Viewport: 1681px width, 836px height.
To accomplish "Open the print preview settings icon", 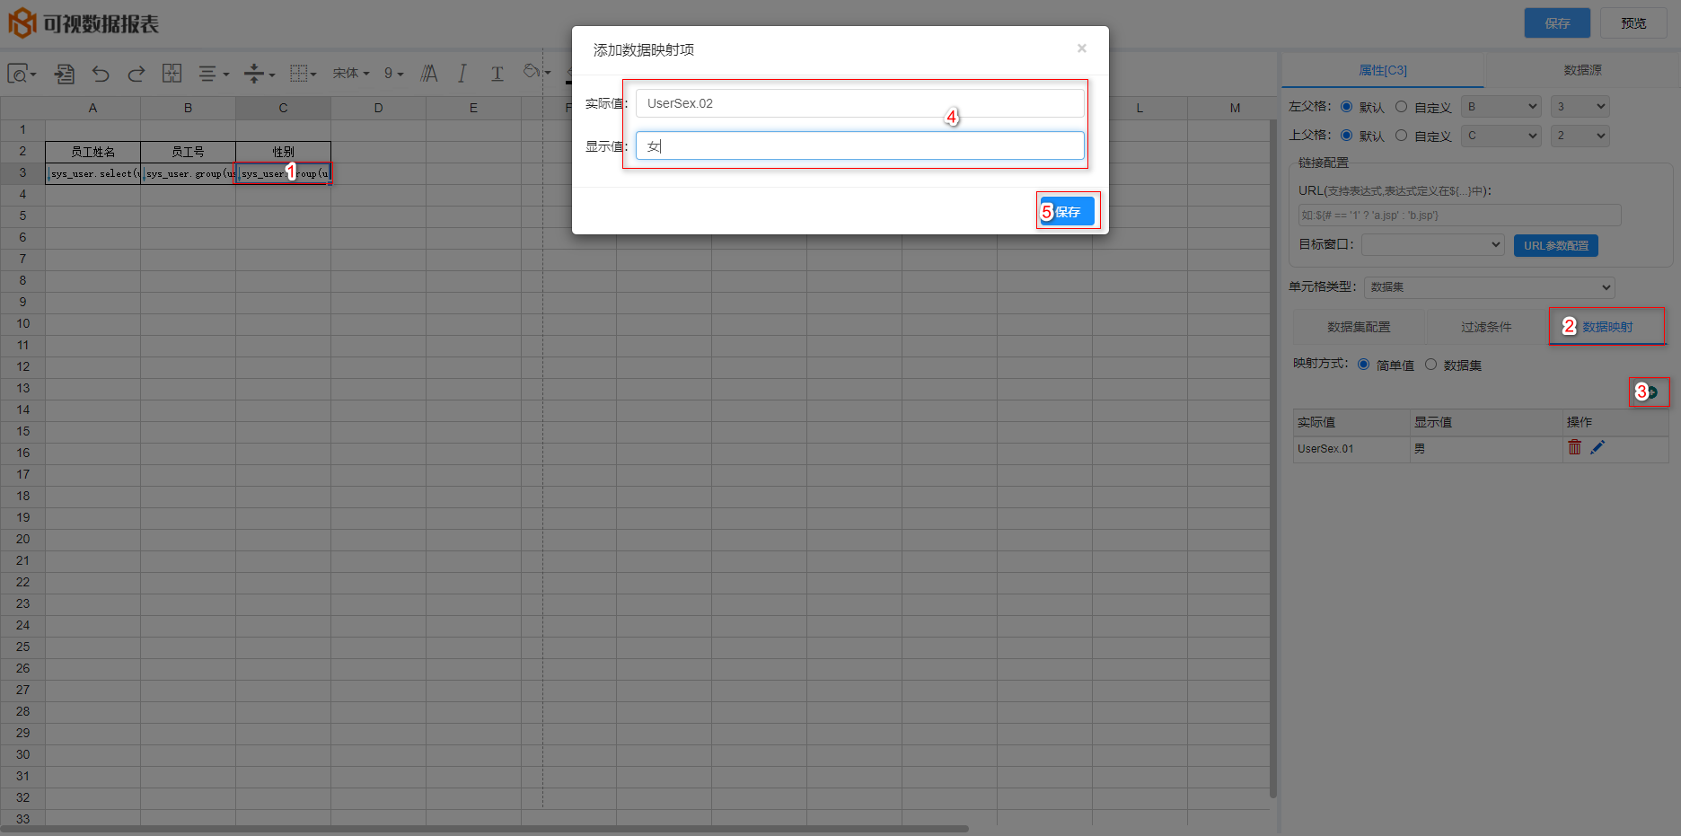I will click(x=21, y=74).
